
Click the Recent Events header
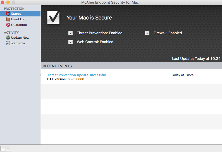click(x=57, y=66)
